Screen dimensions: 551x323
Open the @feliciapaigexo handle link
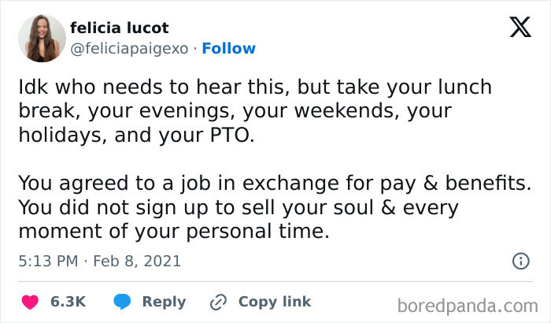[129, 49]
